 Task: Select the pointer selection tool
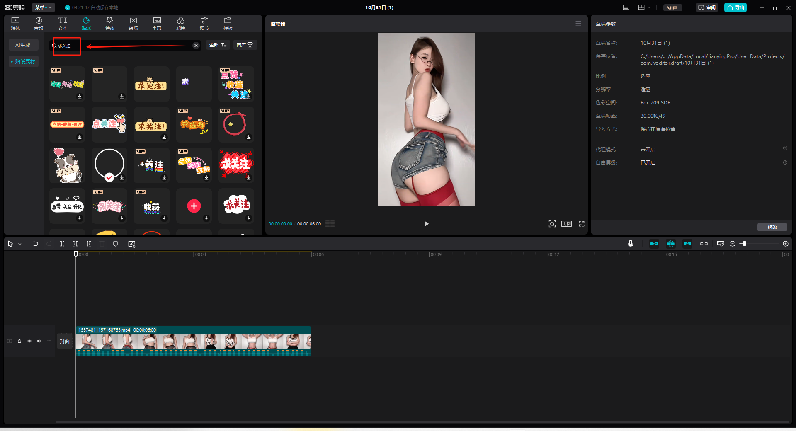coord(10,244)
